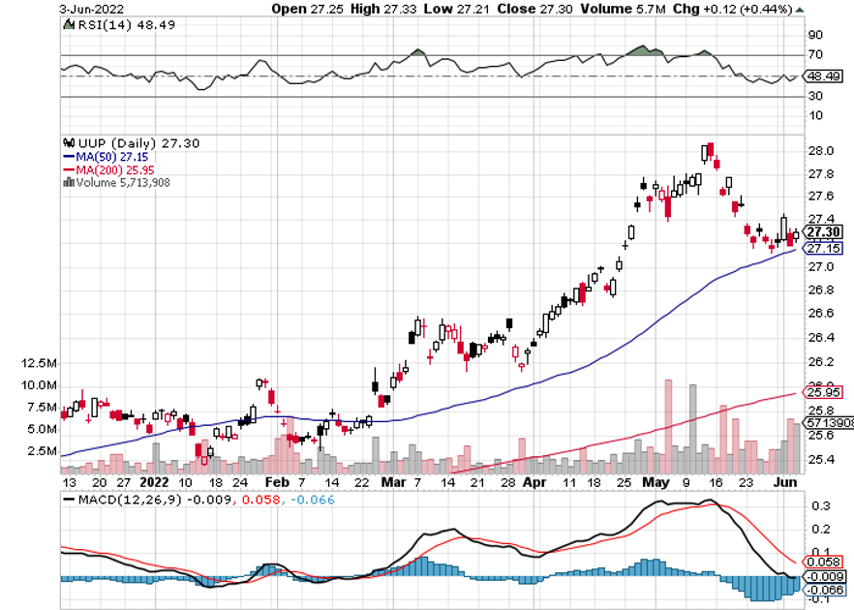854x610 pixels.
Task: Click the 5713908 volume value tag
Action: tap(829, 423)
